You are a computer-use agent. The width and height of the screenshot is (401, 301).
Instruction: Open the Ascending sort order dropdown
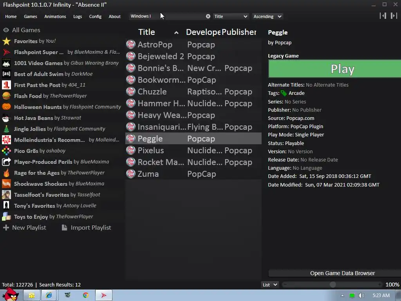267,16
